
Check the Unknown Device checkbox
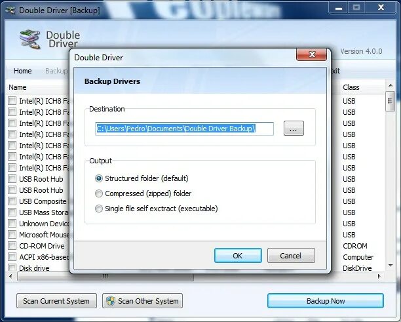tap(12, 223)
